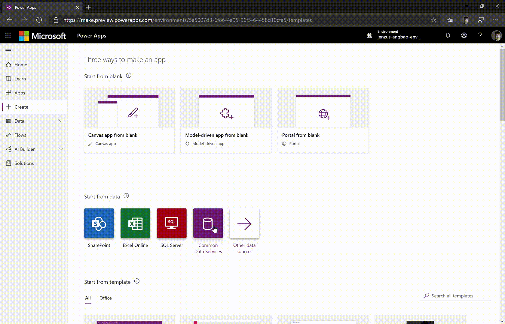The image size is (505, 324).
Task: Expand the AI Builder section chevron
Action: (x=61, y=149)
